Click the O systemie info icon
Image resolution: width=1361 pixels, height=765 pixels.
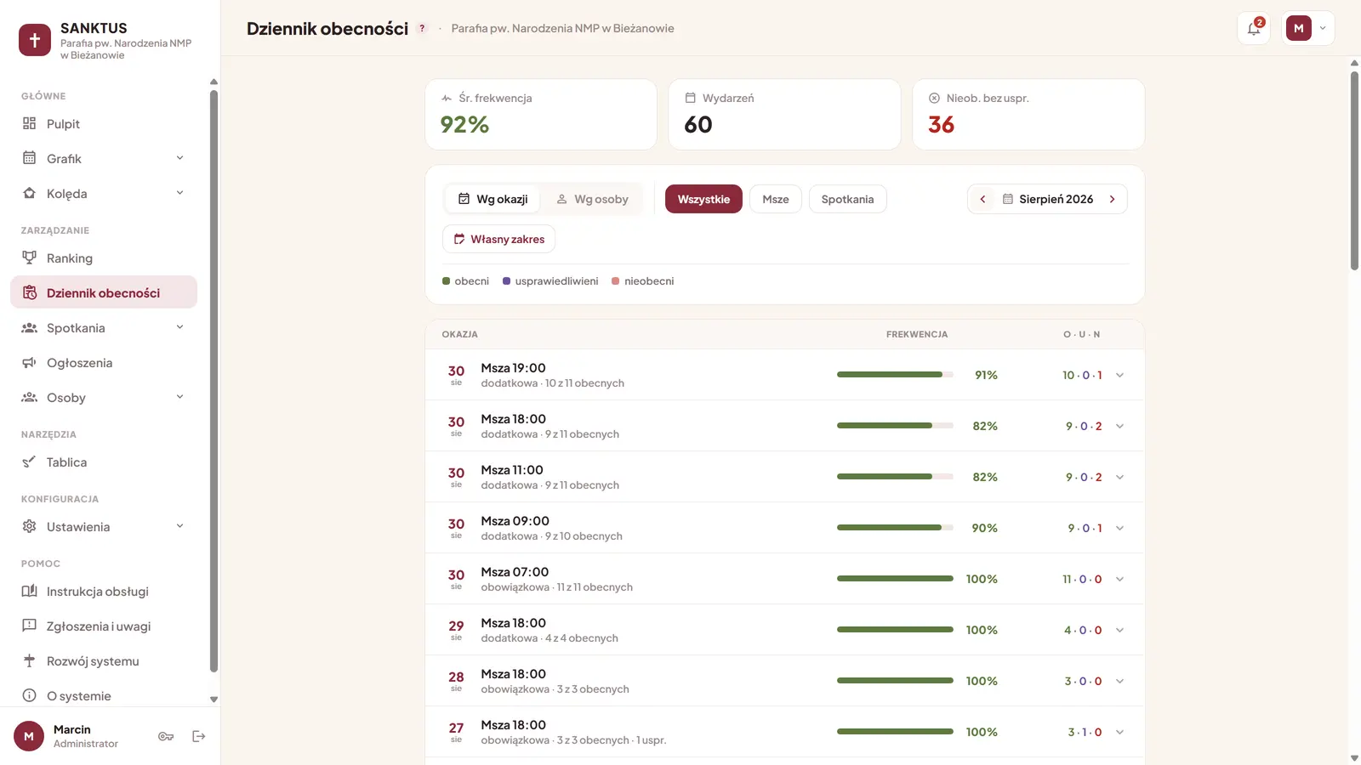(30, 695)
